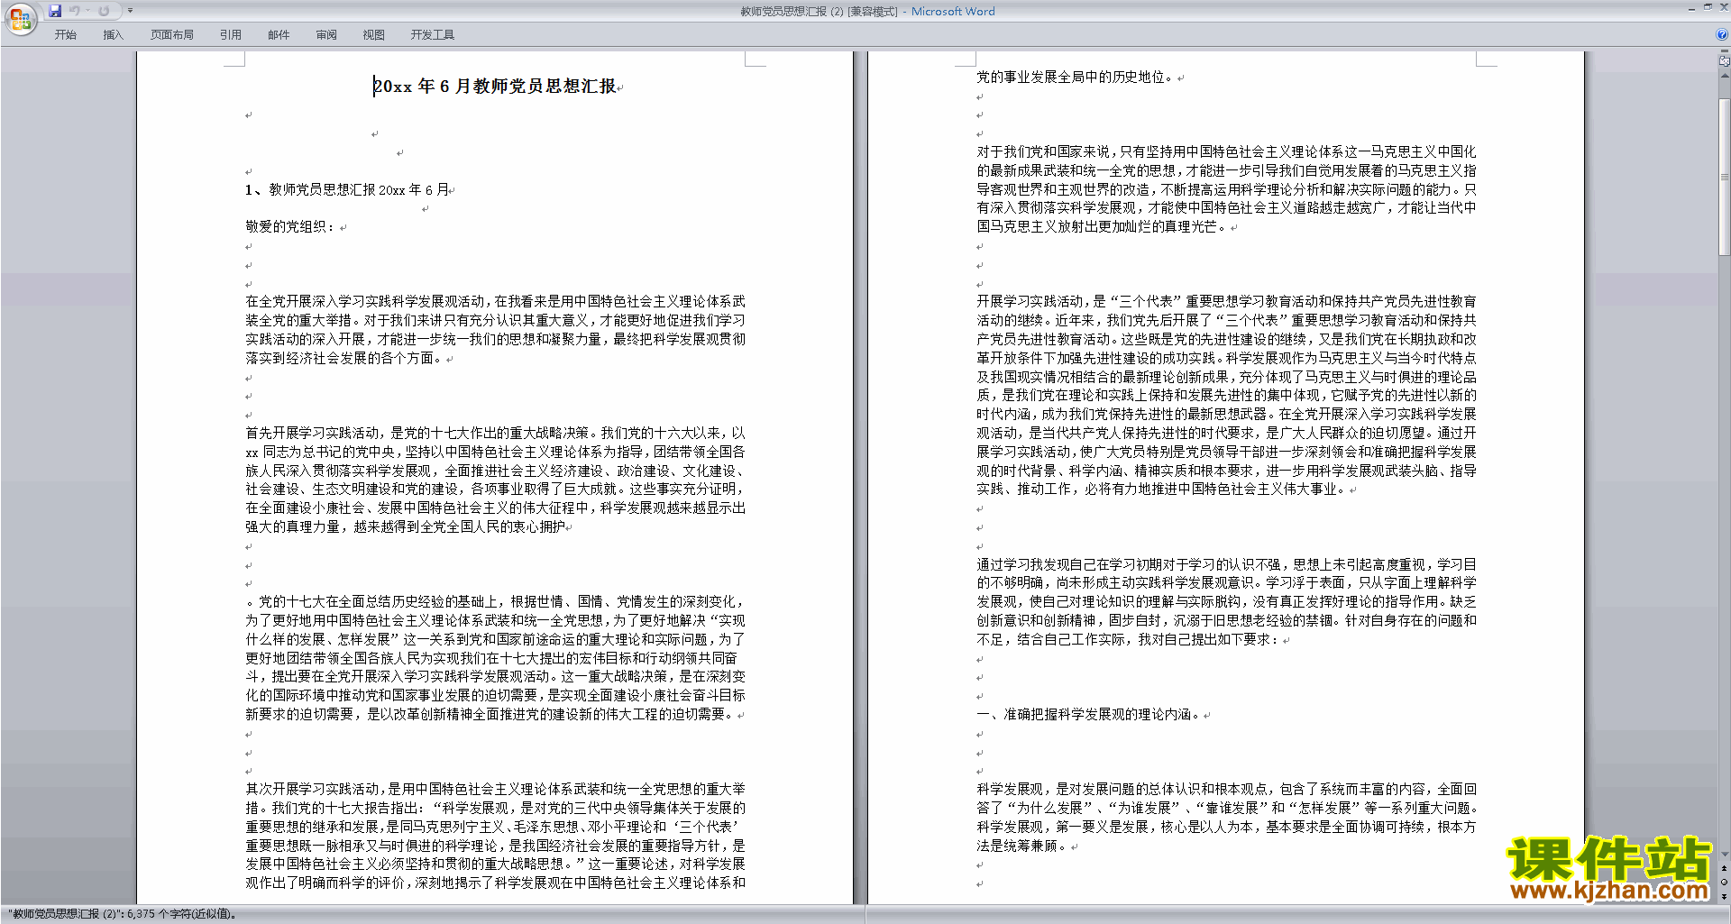Select the 视图 ribbon tab
Image resolution: width=1731 pixels, height=924 pixels.
pos(373,35)
